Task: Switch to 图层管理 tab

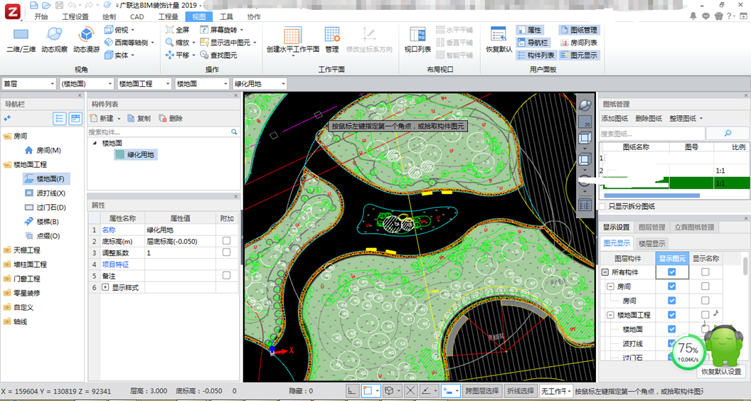Action: (652, 227)
